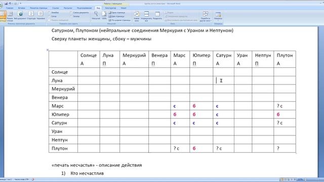Viewport: 324px width, 182px height.
Task: Toggle the Ruler (Линейка) checkbox
Action: click(x=49, y=13)
